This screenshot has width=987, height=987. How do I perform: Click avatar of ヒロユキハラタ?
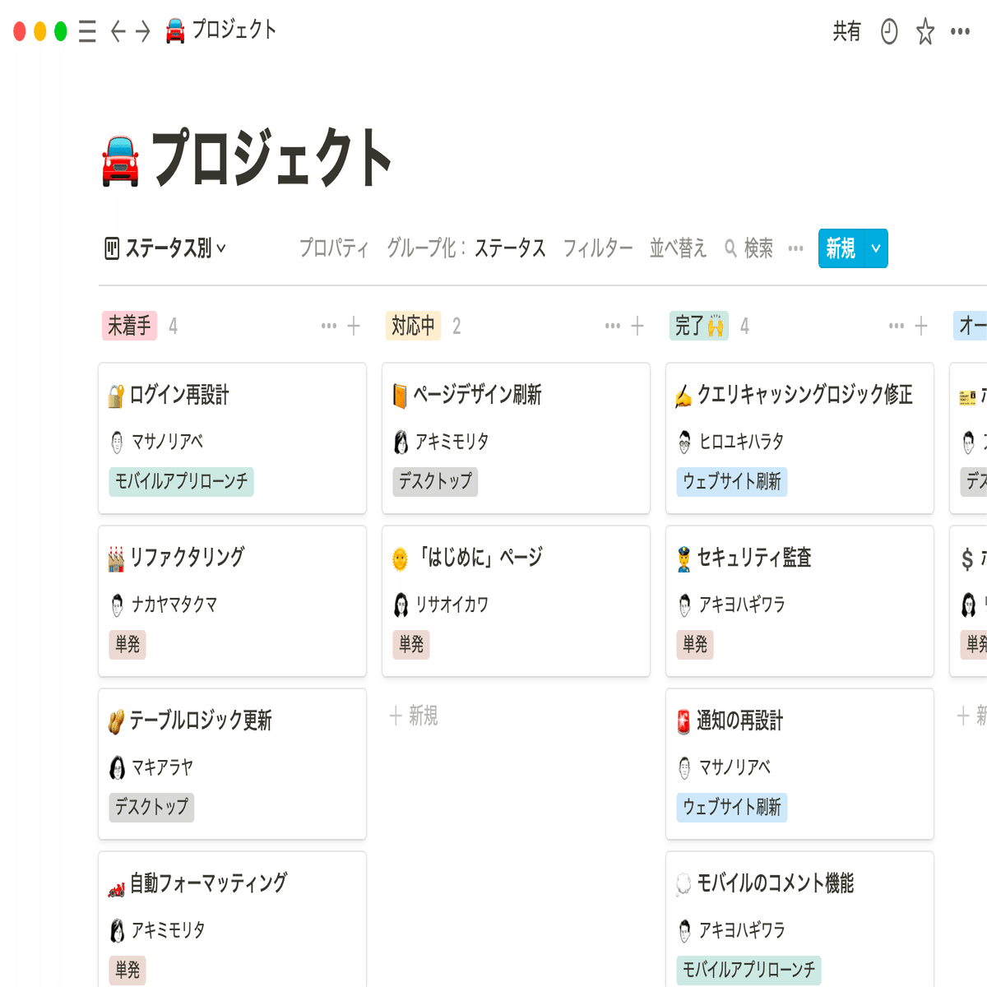click(x=684, y=442)
